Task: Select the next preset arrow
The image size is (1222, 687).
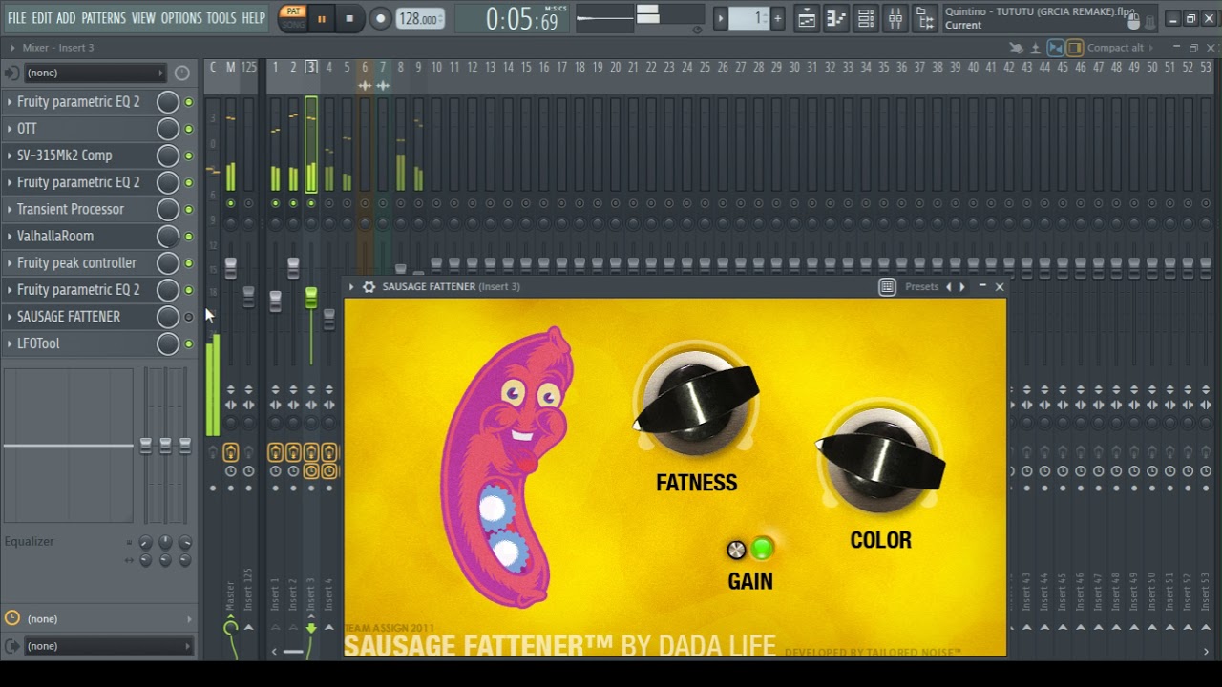Action: coord(961,286)
